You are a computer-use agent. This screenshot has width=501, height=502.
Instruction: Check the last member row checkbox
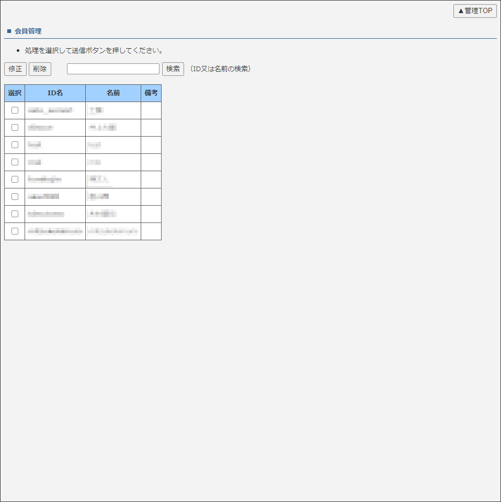tap(15, 231)
